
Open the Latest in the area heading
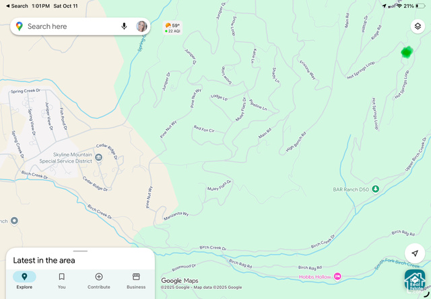tap(44, 260)
